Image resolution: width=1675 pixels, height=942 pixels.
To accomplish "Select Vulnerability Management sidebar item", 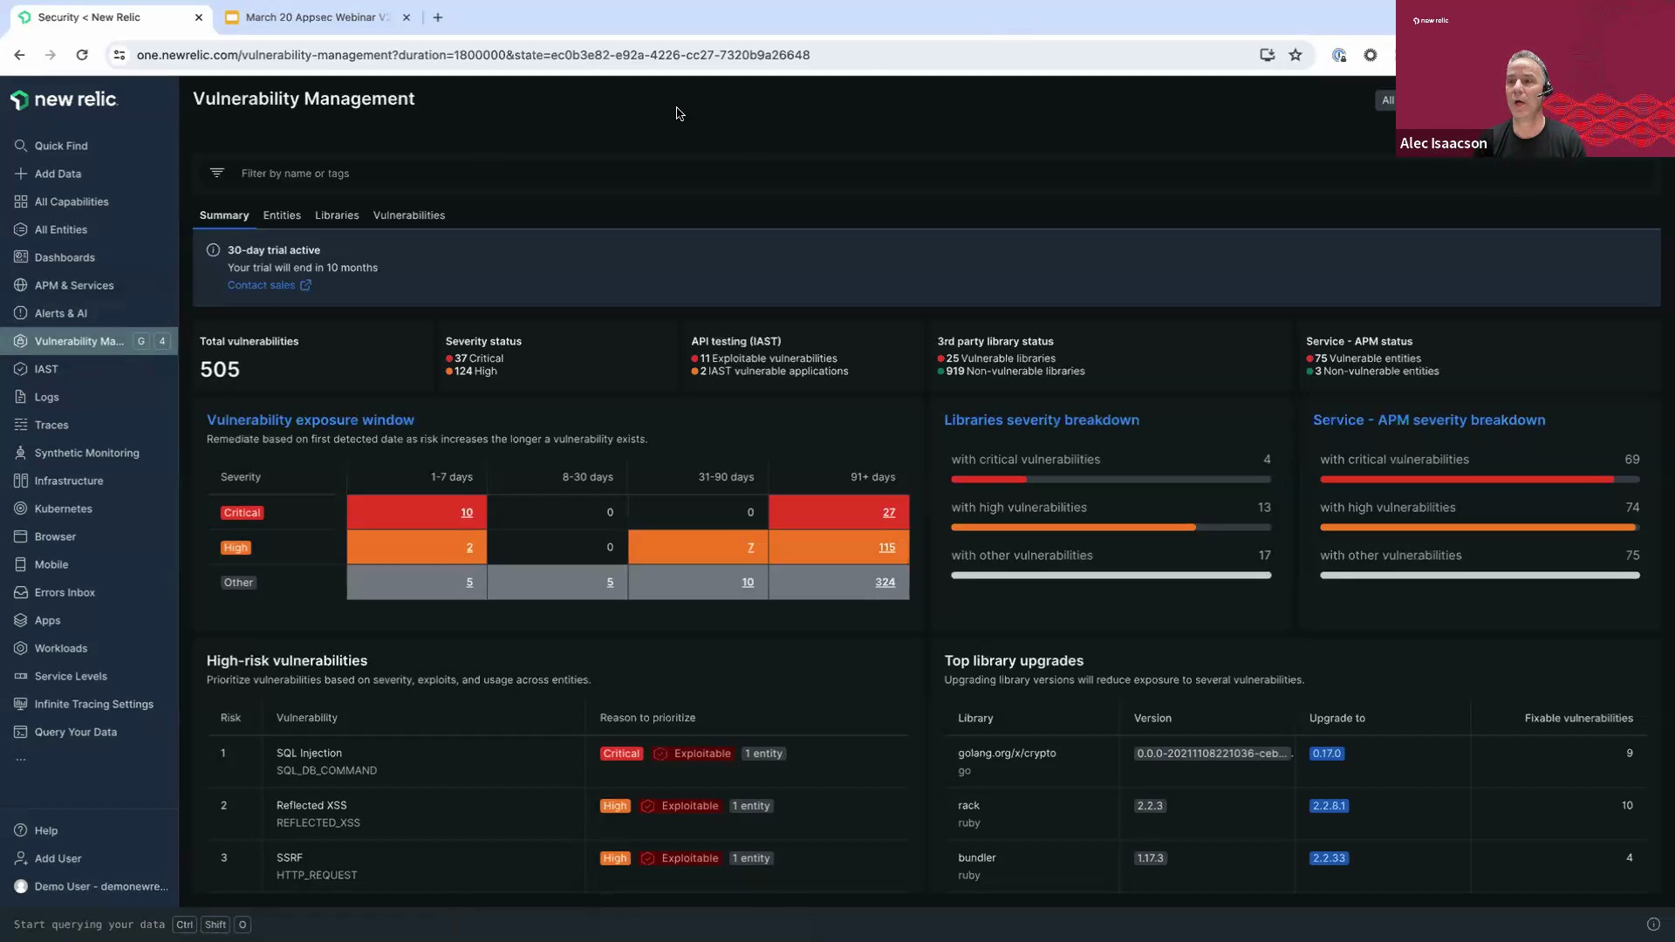I will pyautogui.click(x=89, y=341).
